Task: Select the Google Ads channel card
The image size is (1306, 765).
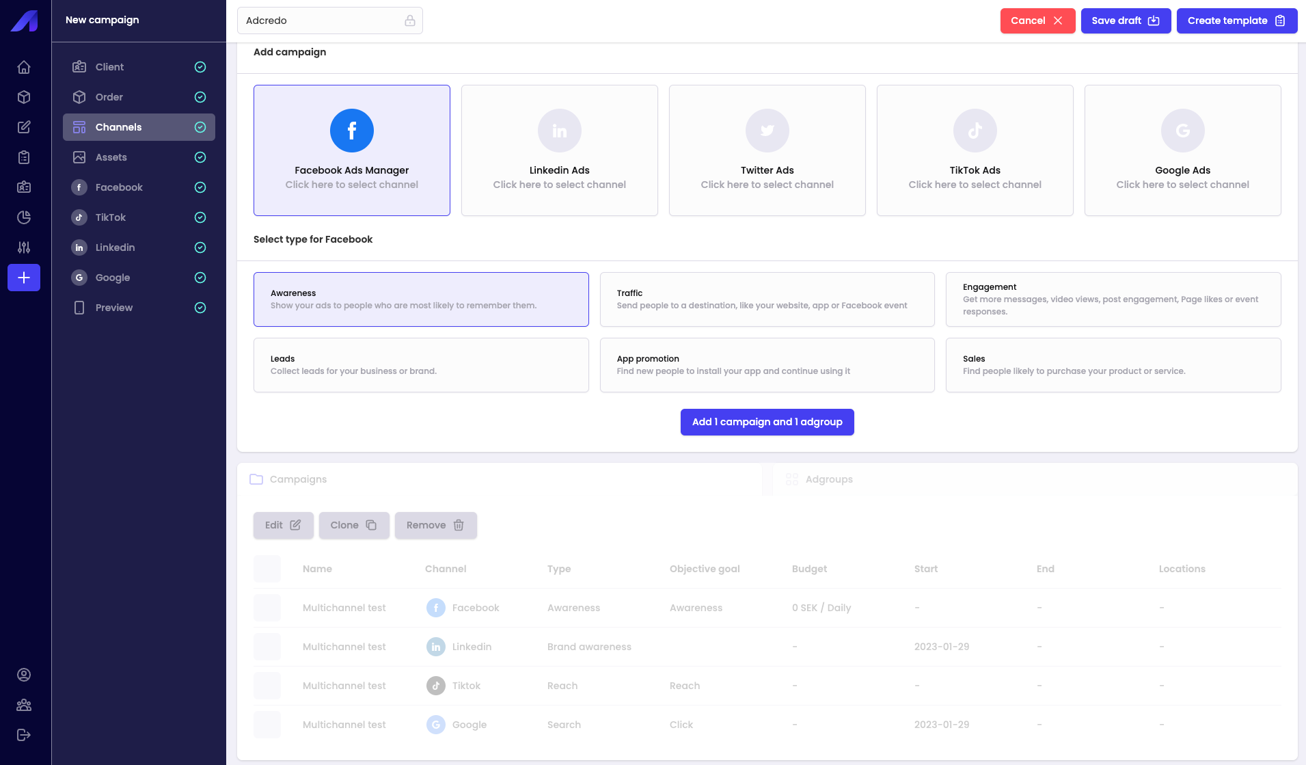Action: point(1183,150)
